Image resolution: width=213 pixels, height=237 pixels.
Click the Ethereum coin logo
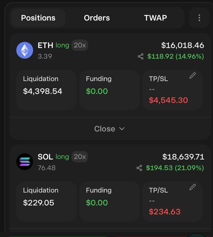click(25, 50)
